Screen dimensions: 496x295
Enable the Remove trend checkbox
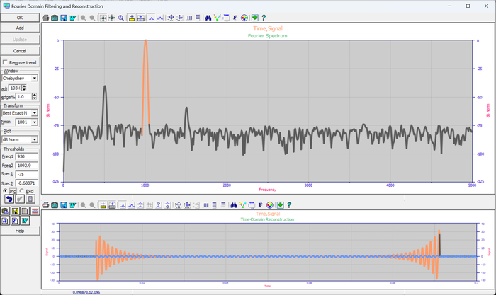[x=5, y=62]
